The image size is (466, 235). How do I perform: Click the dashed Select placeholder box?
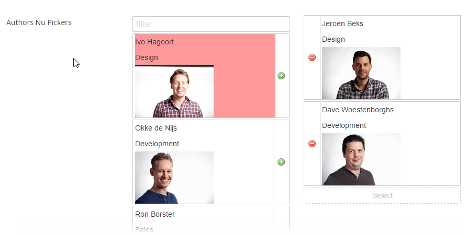tap(382, 195)
